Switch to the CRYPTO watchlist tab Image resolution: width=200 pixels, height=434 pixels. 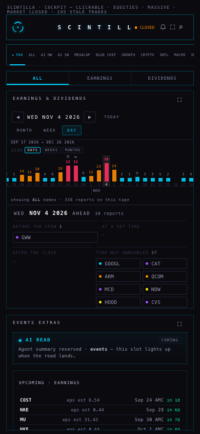tap(147, 55)
